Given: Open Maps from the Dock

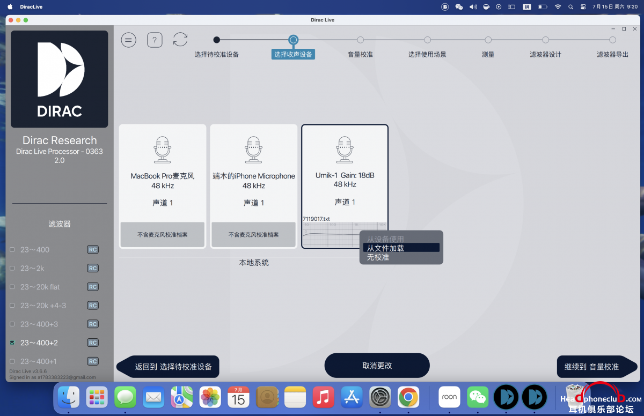Looking at the screenshot, I should pos(182,397).
